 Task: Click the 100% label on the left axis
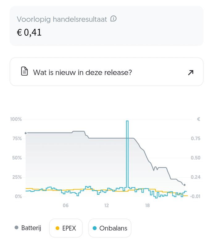(15, 119)
